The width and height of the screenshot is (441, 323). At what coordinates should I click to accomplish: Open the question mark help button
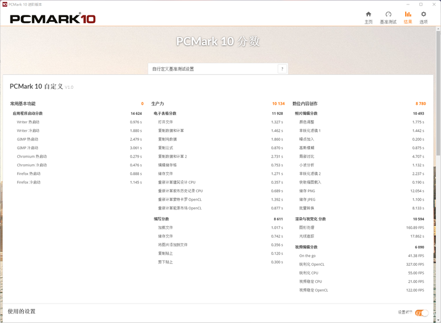[282, 69]
